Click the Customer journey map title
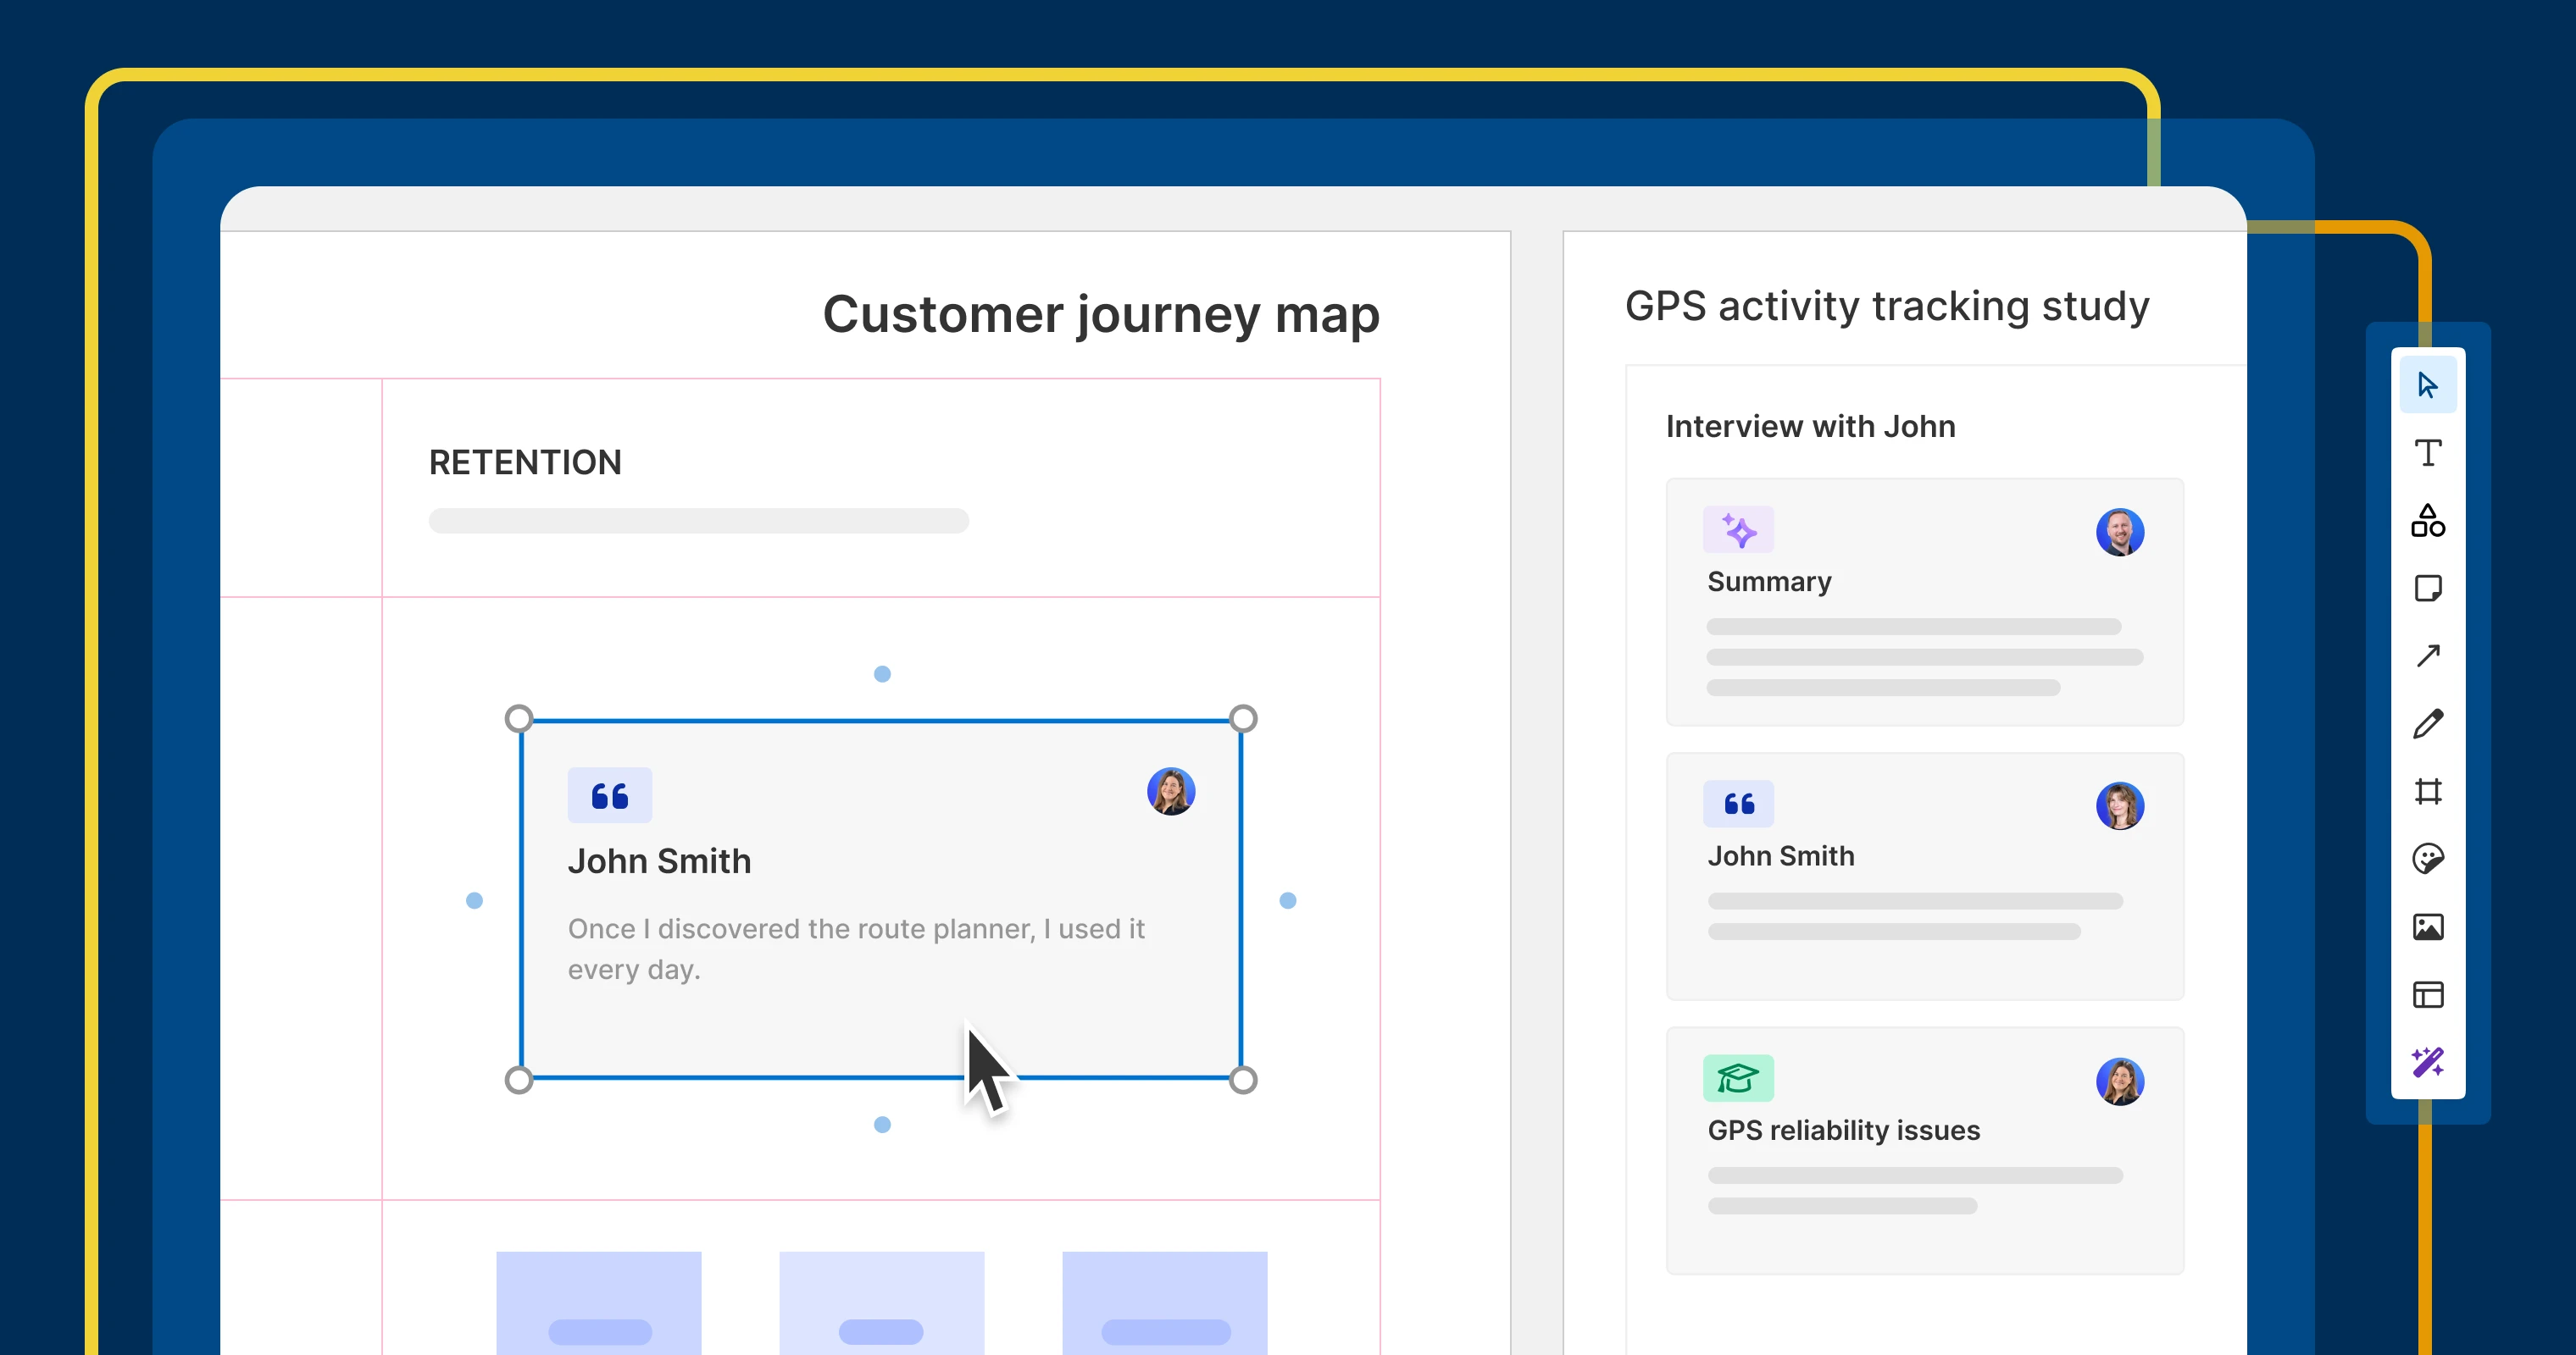This screenshot has width=2576, height=1355. [1100, 314]
